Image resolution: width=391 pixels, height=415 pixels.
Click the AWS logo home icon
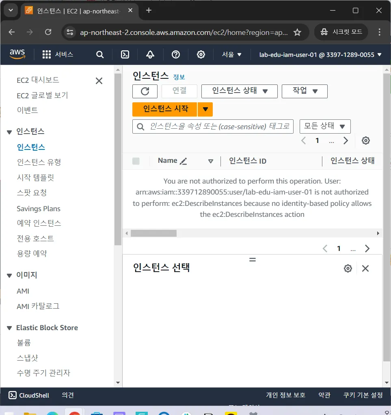pyautogui.click(x=17, y=54)
